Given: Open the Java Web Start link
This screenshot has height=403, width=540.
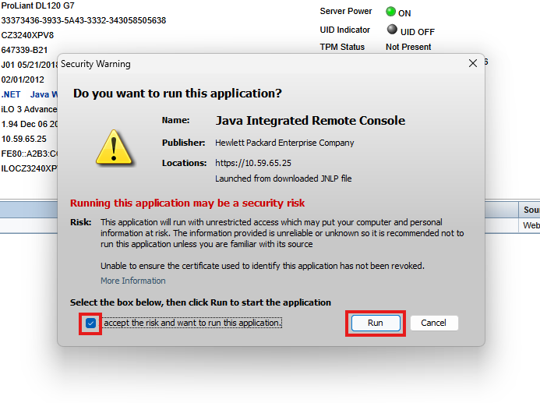Looking at the screenshot, I should pos(44,94).
